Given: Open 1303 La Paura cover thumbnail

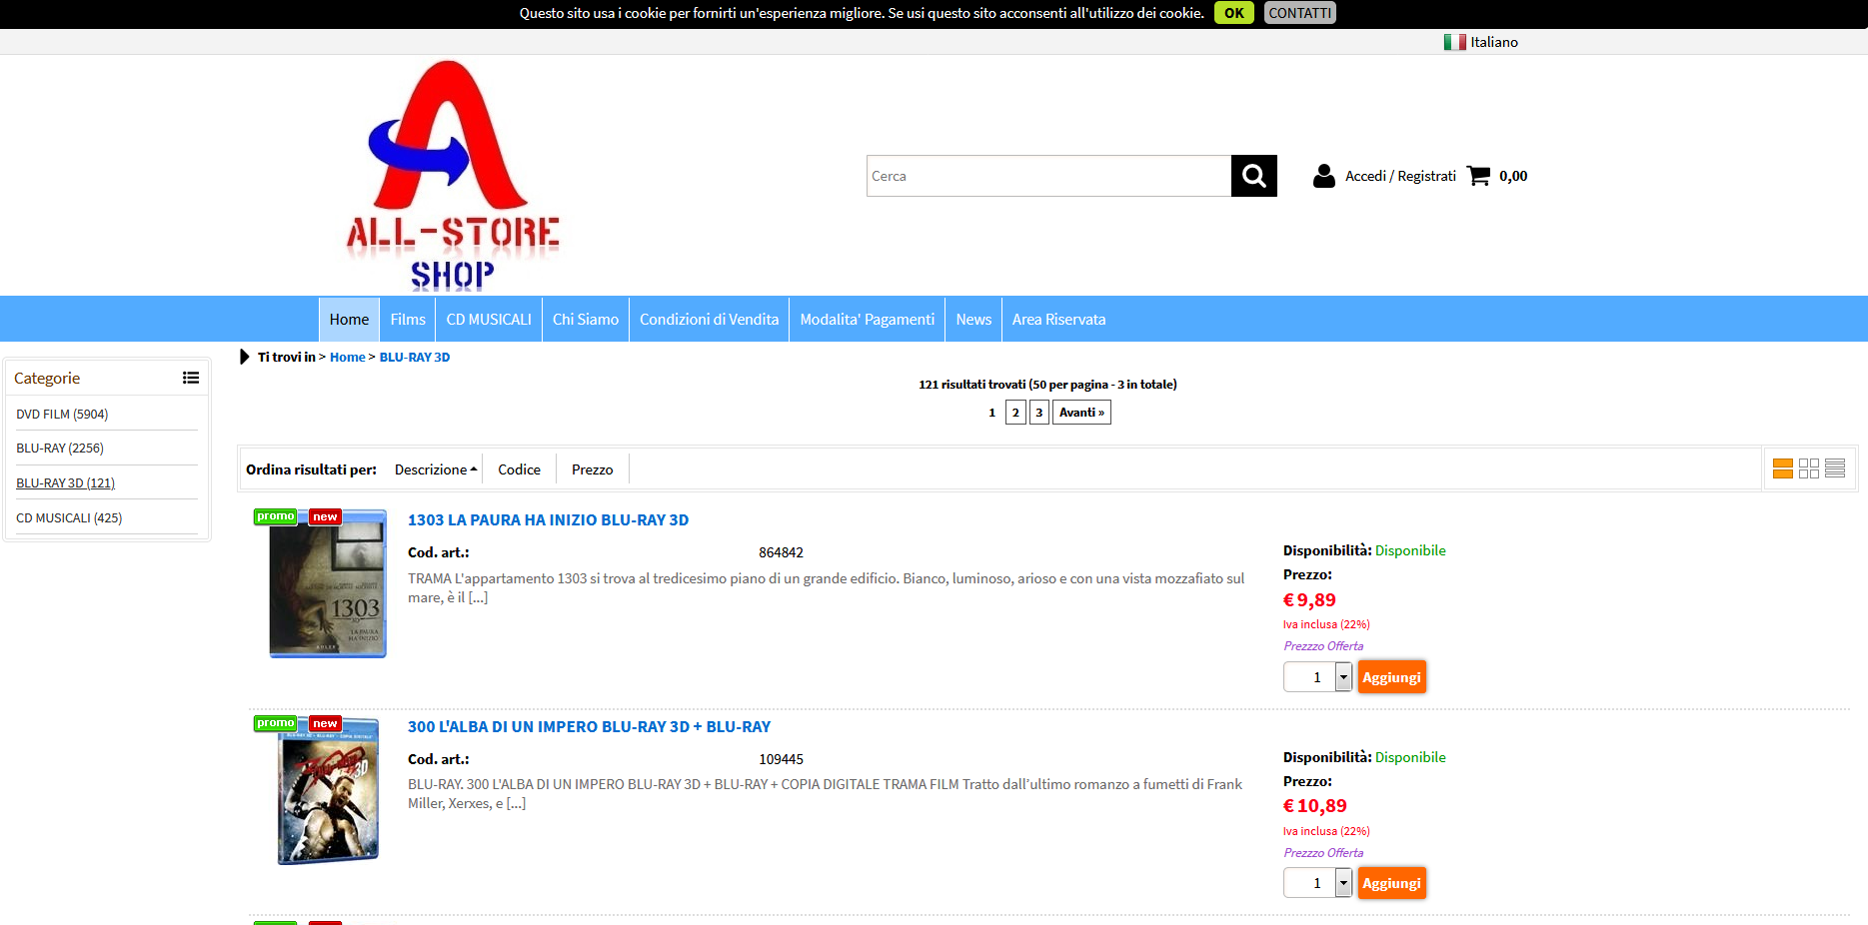Looking at the screenshot, I should pos(328,584).
